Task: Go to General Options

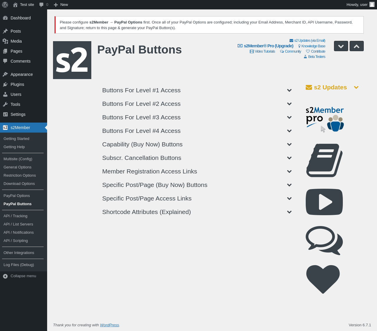Action: [x=24, y=167]
